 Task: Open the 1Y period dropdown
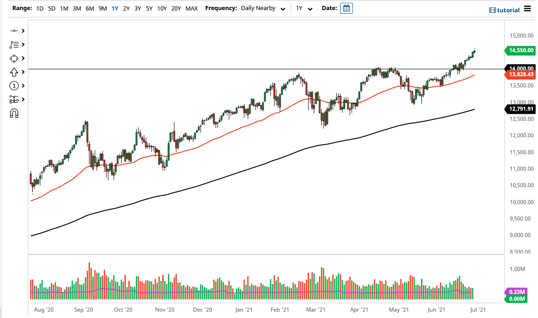coord(304,8)
